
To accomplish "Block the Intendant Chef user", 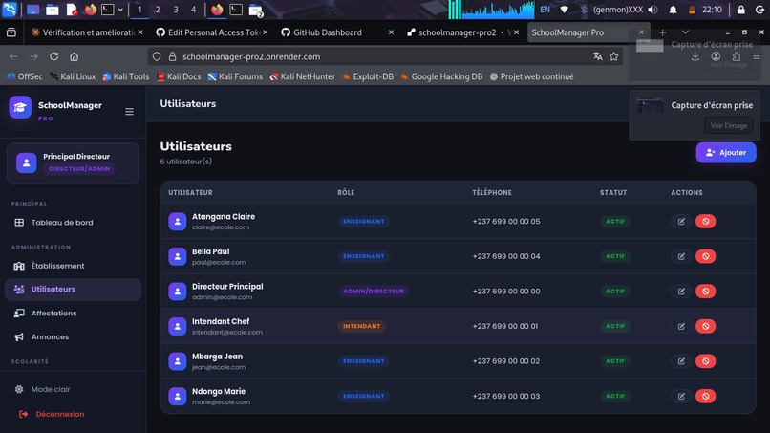I will (x=705, y=326).
